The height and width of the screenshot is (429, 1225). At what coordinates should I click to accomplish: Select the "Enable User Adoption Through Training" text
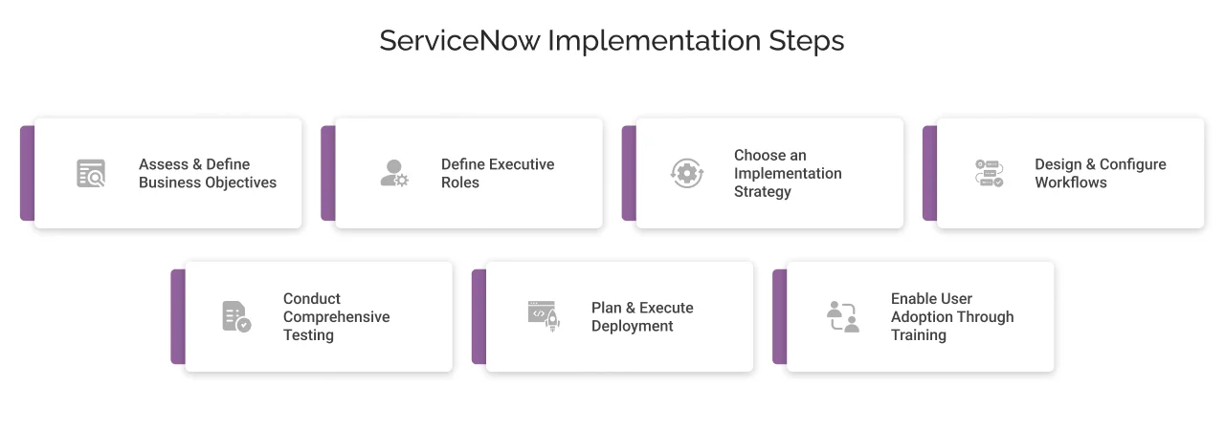pyautogui.click(x=952, y=316)
